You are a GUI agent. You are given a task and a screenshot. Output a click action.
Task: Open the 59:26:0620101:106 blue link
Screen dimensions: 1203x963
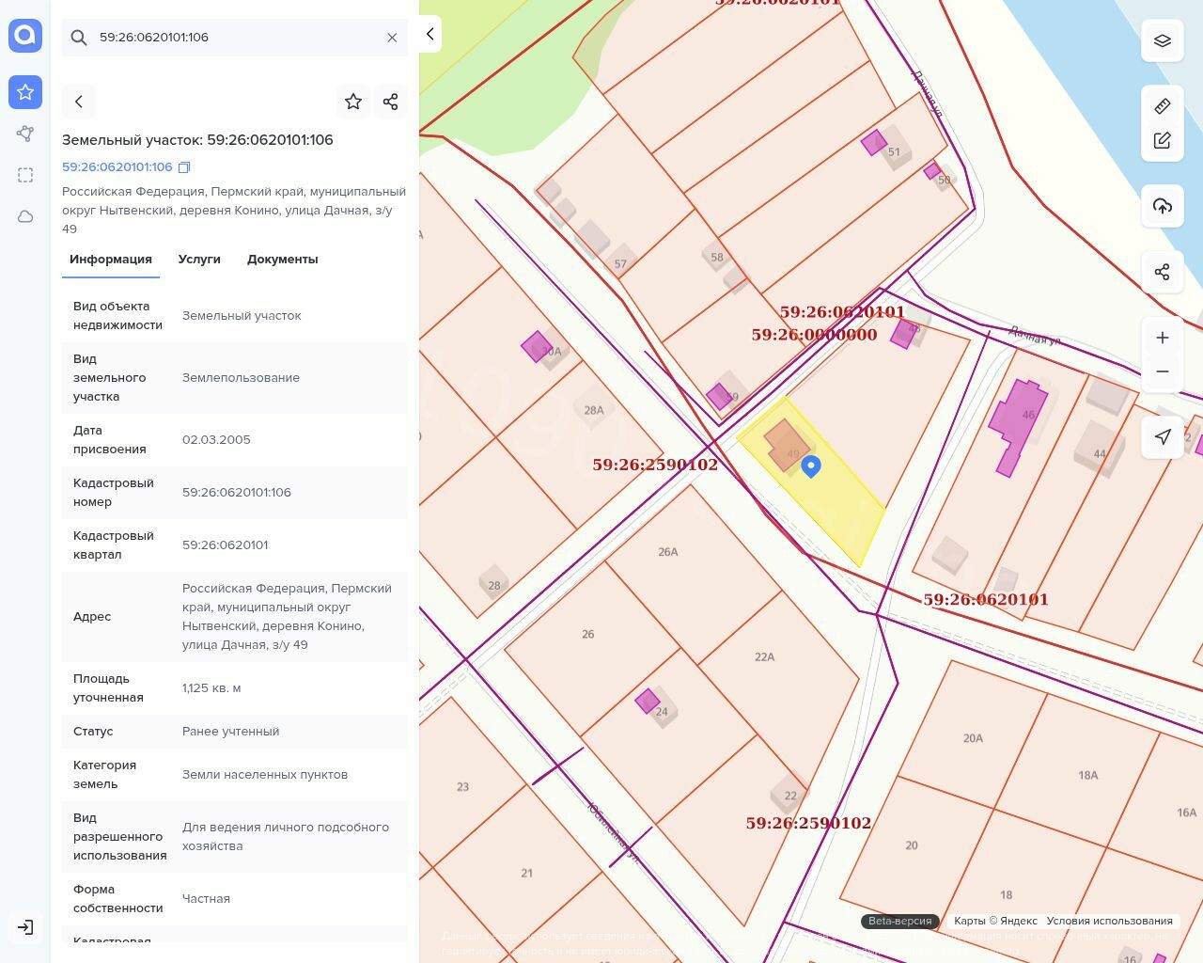(x=117, y=167)
